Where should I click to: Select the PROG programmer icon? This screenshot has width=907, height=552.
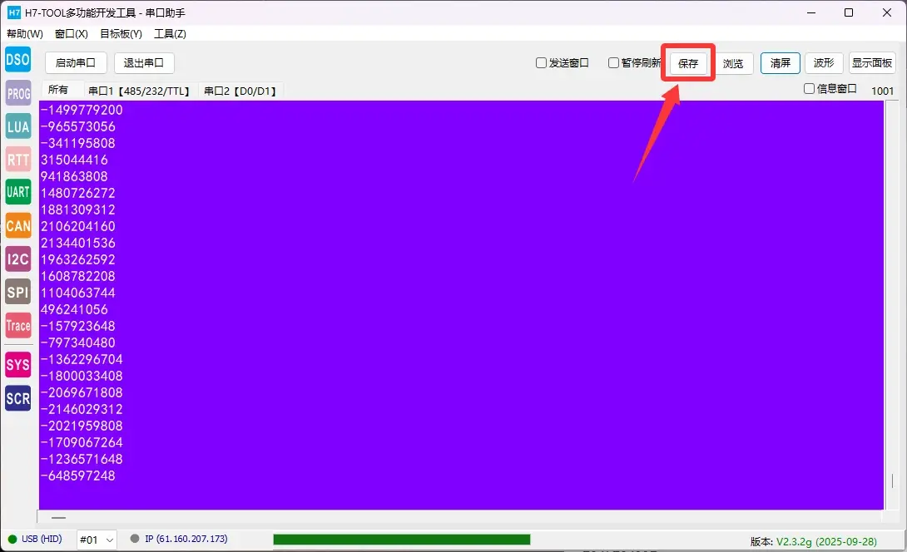pyautogui.click(x=18, y=93)
